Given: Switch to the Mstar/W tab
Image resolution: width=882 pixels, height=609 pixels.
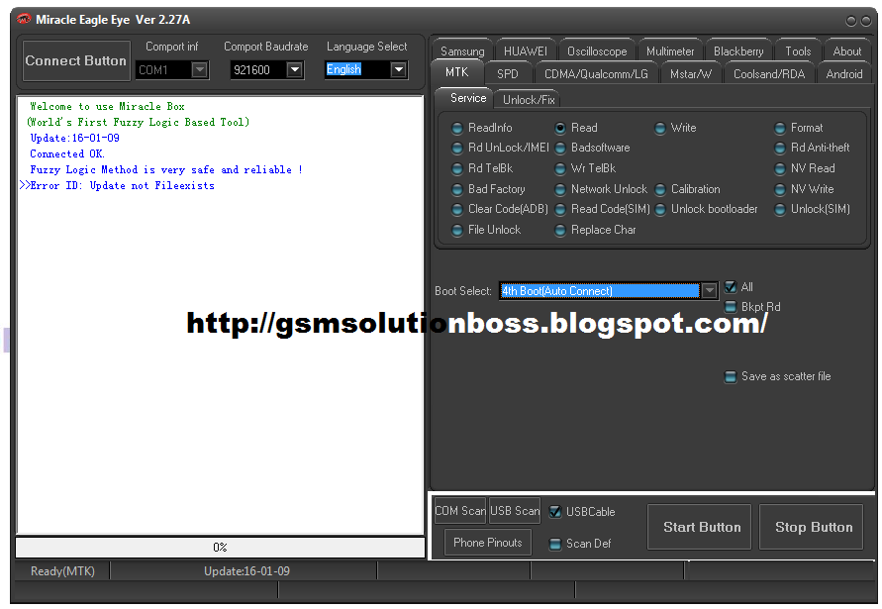Looking at the screenshot, I should coord(691,73).
